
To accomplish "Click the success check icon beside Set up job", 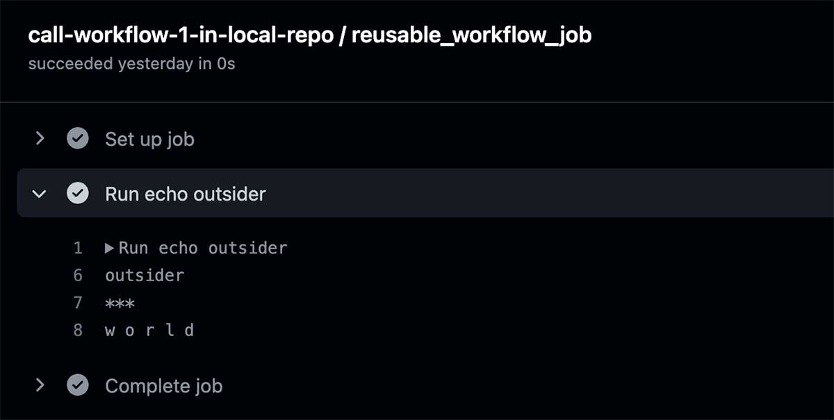I will pyautogui.click(x=78, y=139).
